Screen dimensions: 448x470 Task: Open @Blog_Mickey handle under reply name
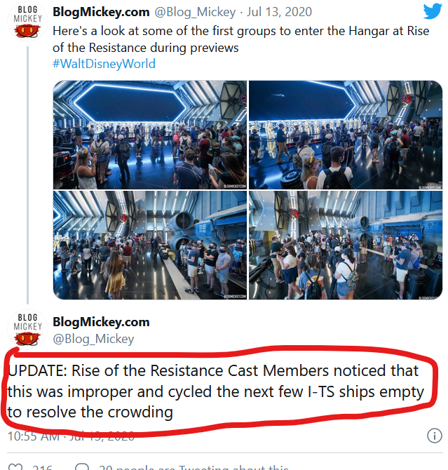pos(93,339)
